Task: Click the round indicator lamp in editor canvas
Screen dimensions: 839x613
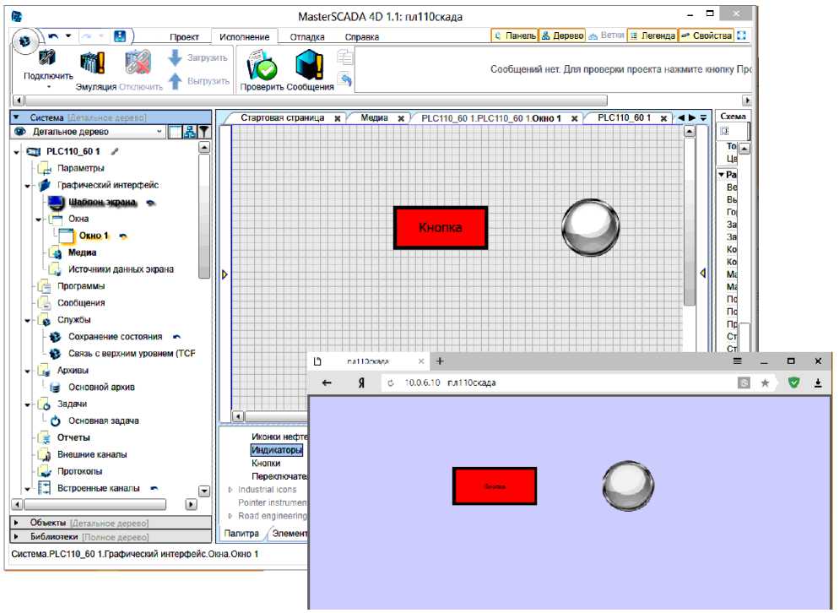Action: [591, 227]
